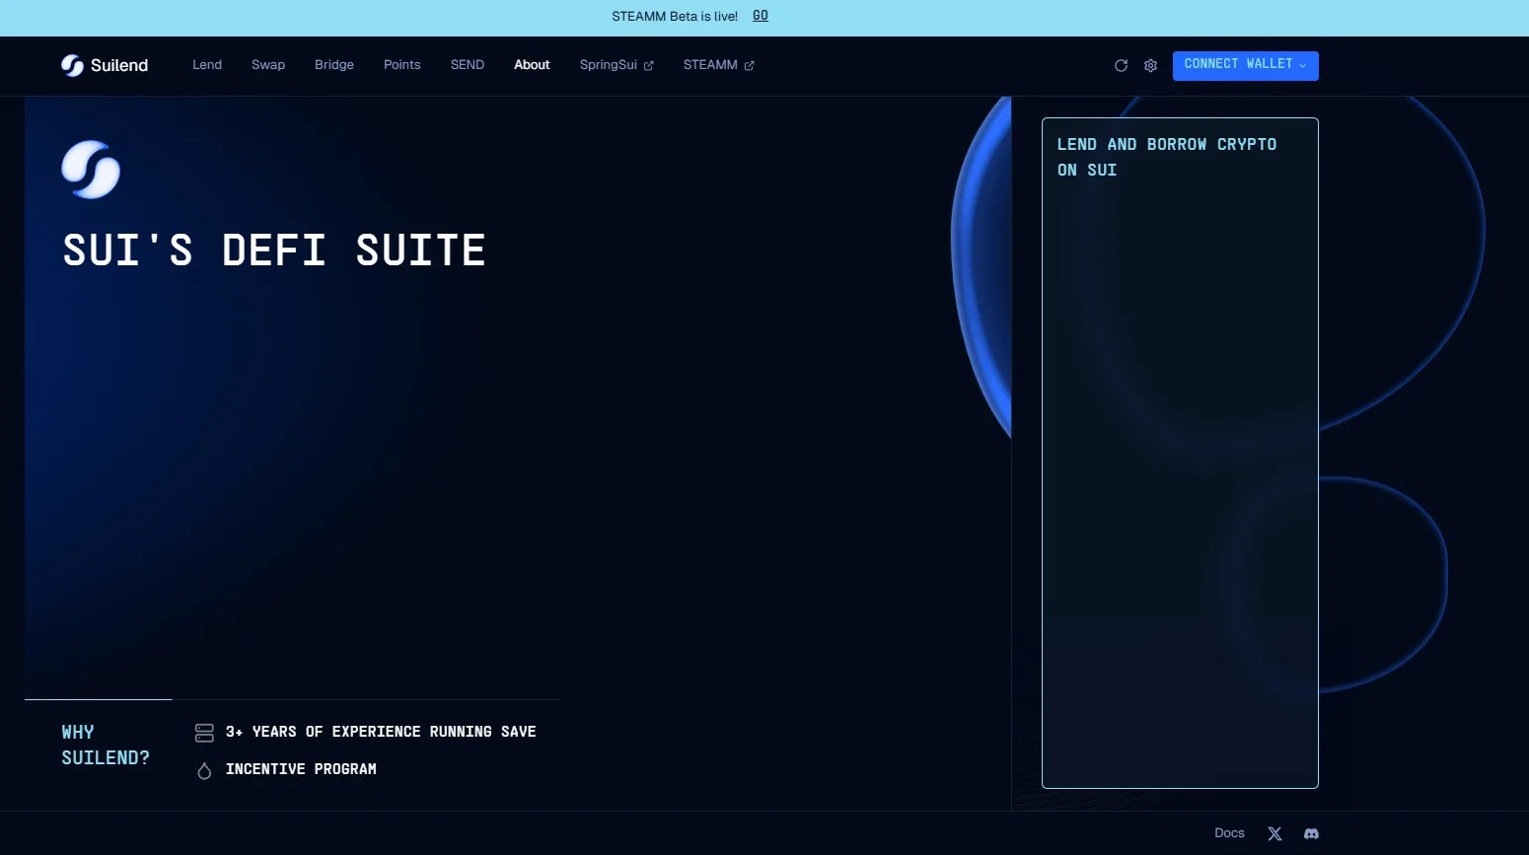1529x855 pixels.
Task: Open the SEND nav item
Action: pos(468,65)
